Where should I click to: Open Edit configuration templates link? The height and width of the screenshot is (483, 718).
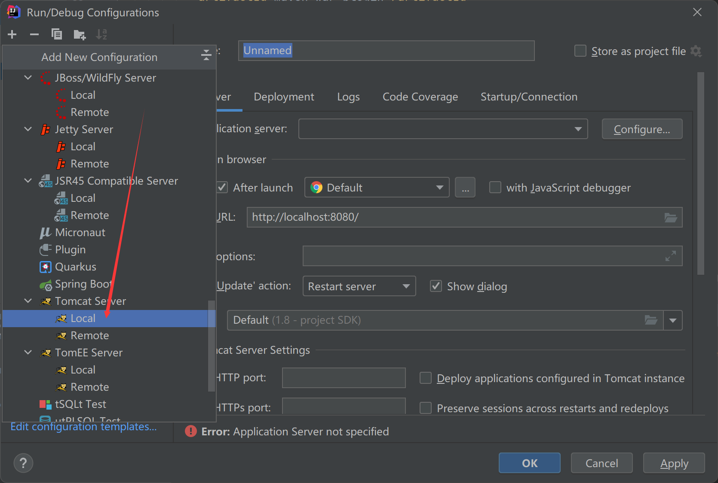[x=83, y=427]
